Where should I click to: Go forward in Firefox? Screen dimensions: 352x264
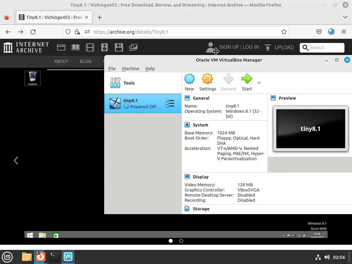tap(21, 32)
